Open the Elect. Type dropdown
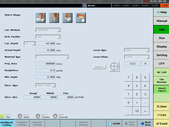The width and height of the screenshot is (169, 127). click(x=46, y=85)
